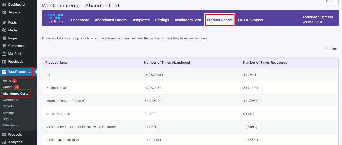
Task: Open Orders submenu link in WooCommerce
Action: click(x=8, y=87)
